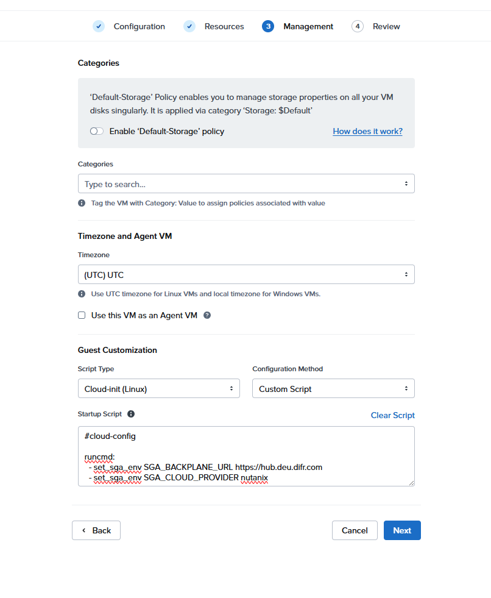Switch to the Review step tab

386,26
